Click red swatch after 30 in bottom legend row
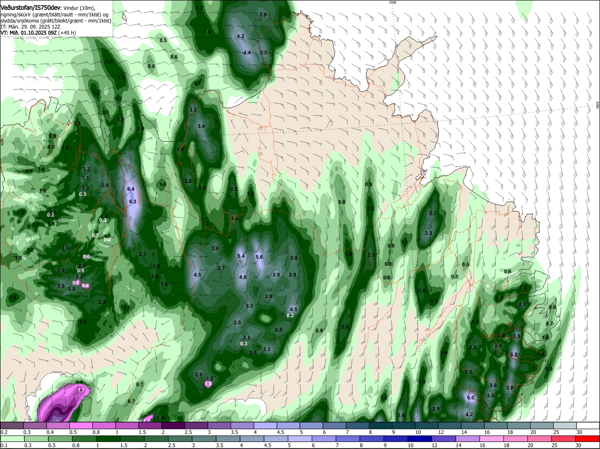The height and width of the screenshot is (449, 600). (x=588, y=439)
